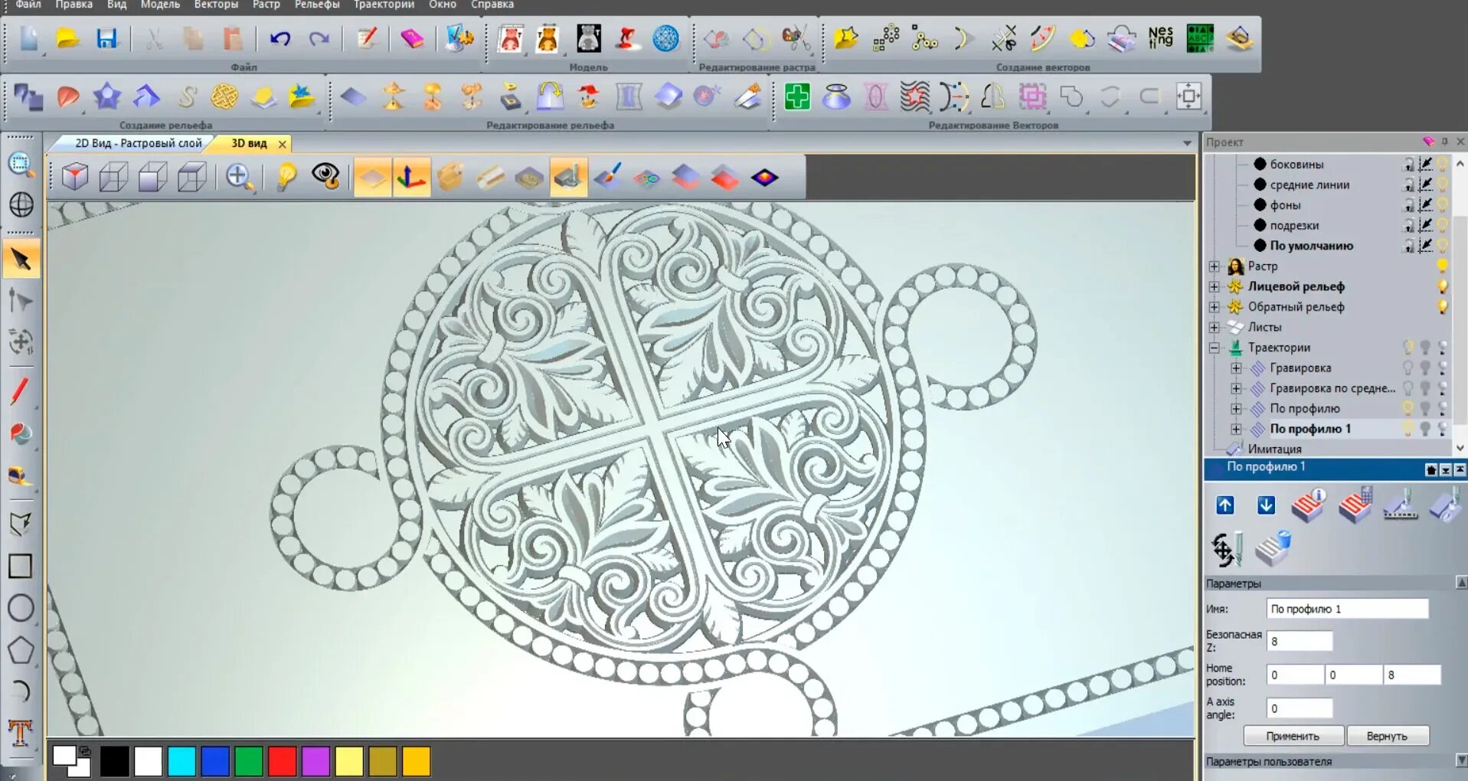Select the arrow selection tool in the left toolbar
The height and width of the screenshot is (781, 1468).
tap(21, 260)
